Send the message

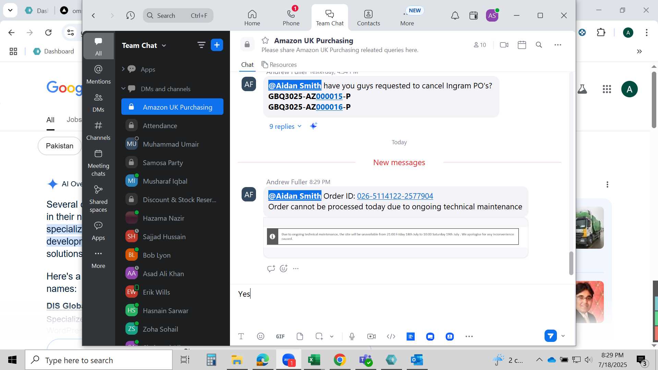[550, 336]
